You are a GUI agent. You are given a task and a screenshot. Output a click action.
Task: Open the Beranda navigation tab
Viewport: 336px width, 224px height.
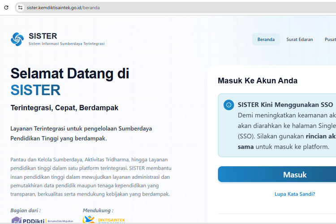pyautogui.click(x=266, y=39)
